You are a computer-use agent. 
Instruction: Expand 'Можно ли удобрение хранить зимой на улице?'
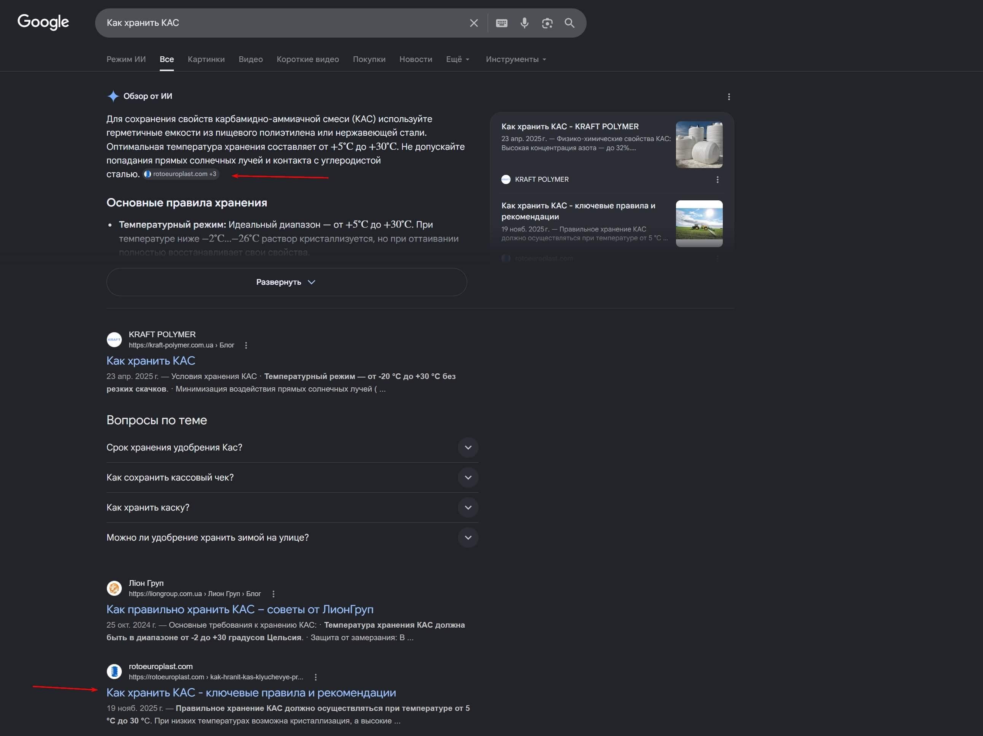pos(293,538)
